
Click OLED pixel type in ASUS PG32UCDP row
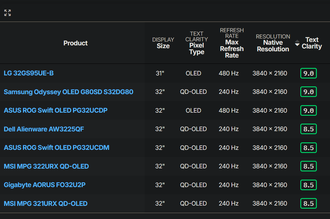coord(193,110)
